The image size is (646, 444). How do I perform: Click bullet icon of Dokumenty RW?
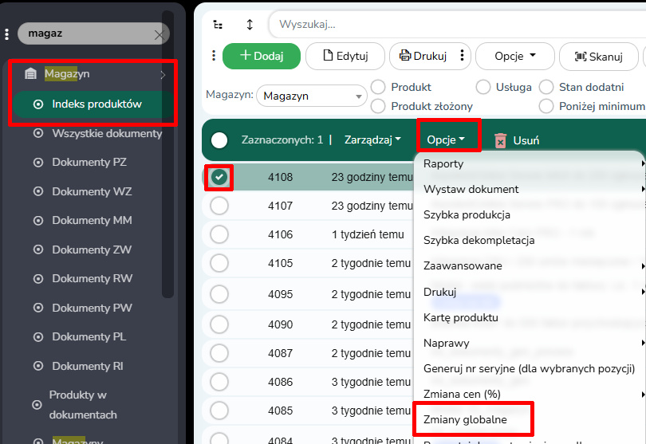[x=38, y=279]
